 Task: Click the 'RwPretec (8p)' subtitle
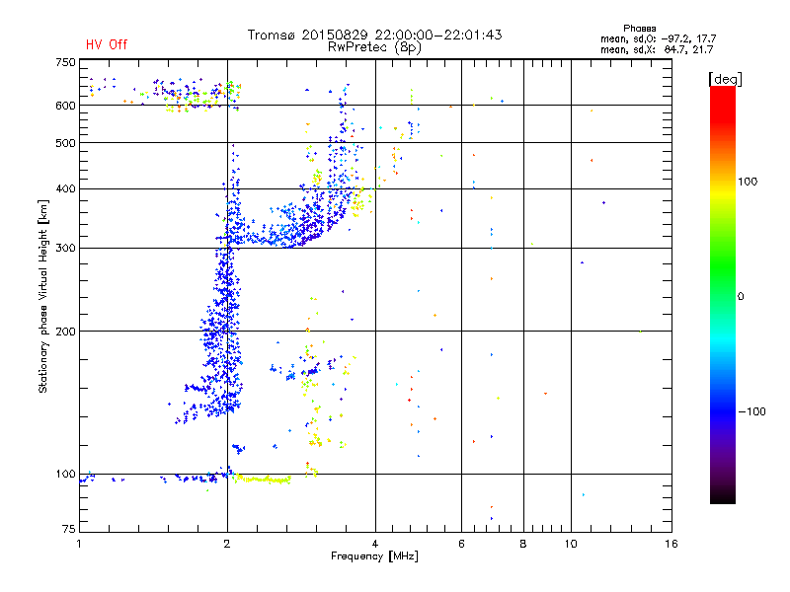pos(374,47)
